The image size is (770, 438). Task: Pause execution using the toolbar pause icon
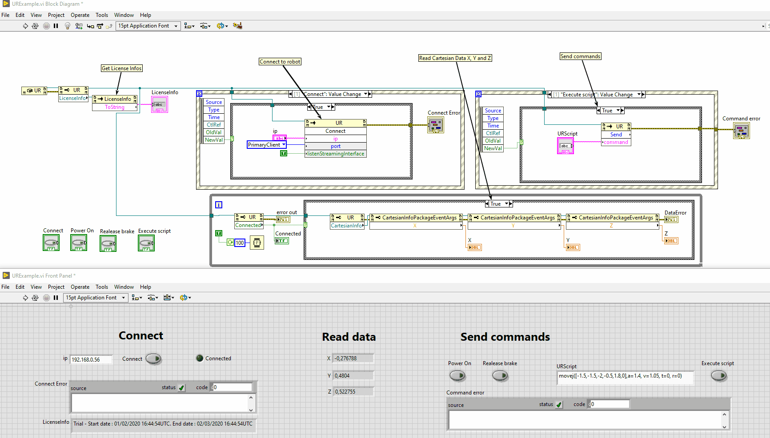(x=56, y=25)
